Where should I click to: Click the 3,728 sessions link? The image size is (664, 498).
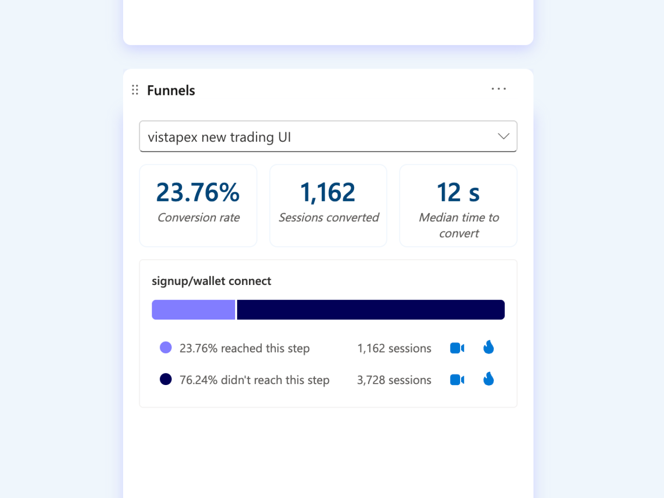pyautogui.click(x=394, y=380)
